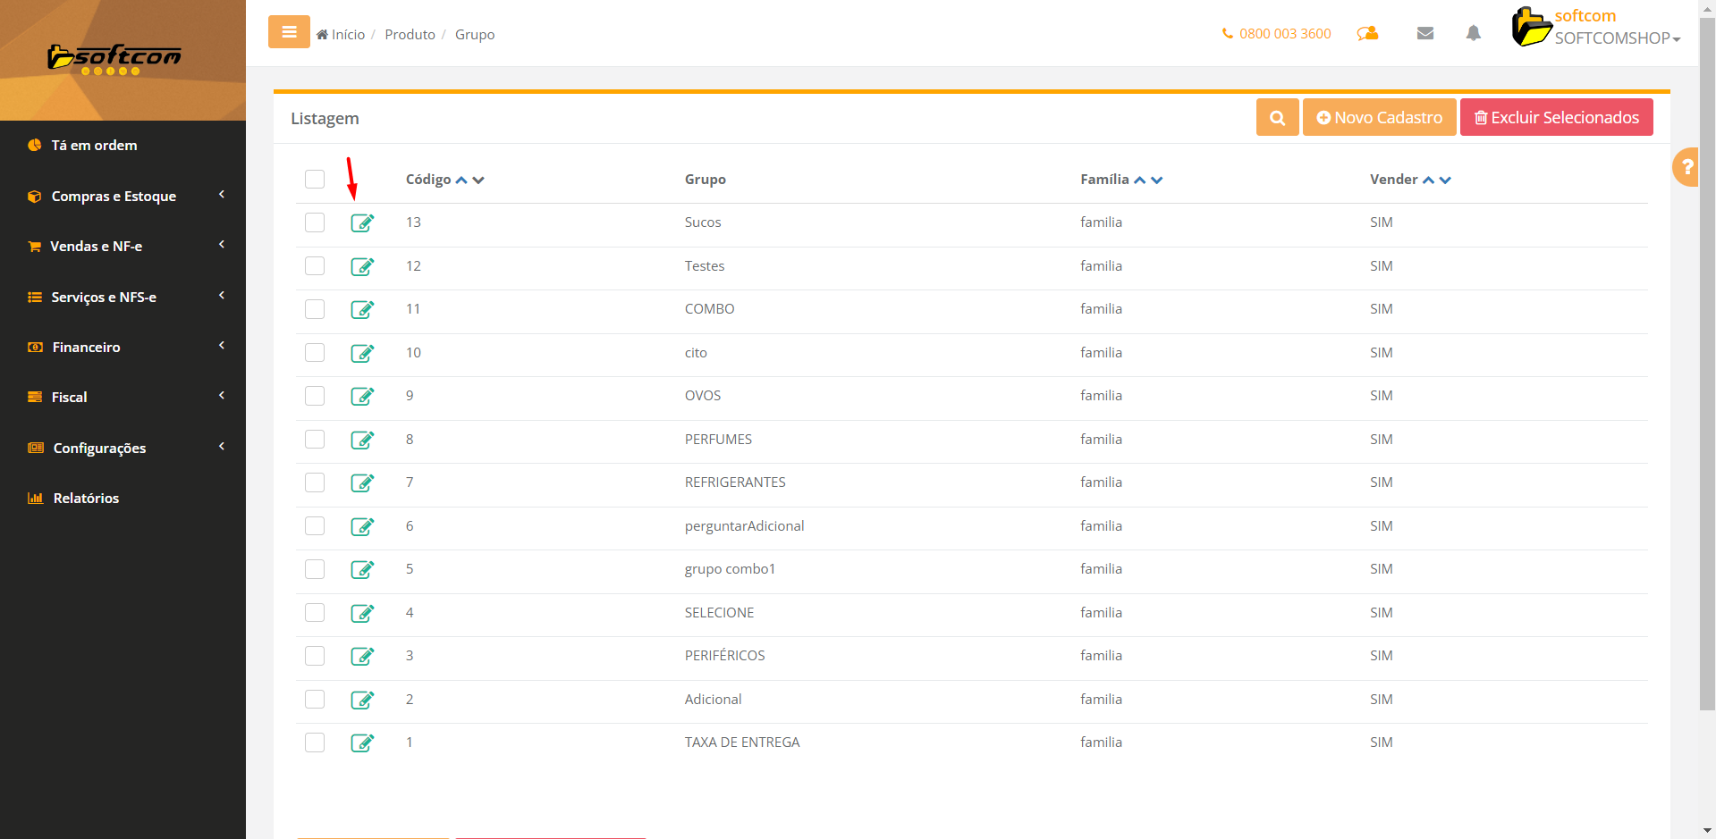Open Produto breadcrumb link

410,34
